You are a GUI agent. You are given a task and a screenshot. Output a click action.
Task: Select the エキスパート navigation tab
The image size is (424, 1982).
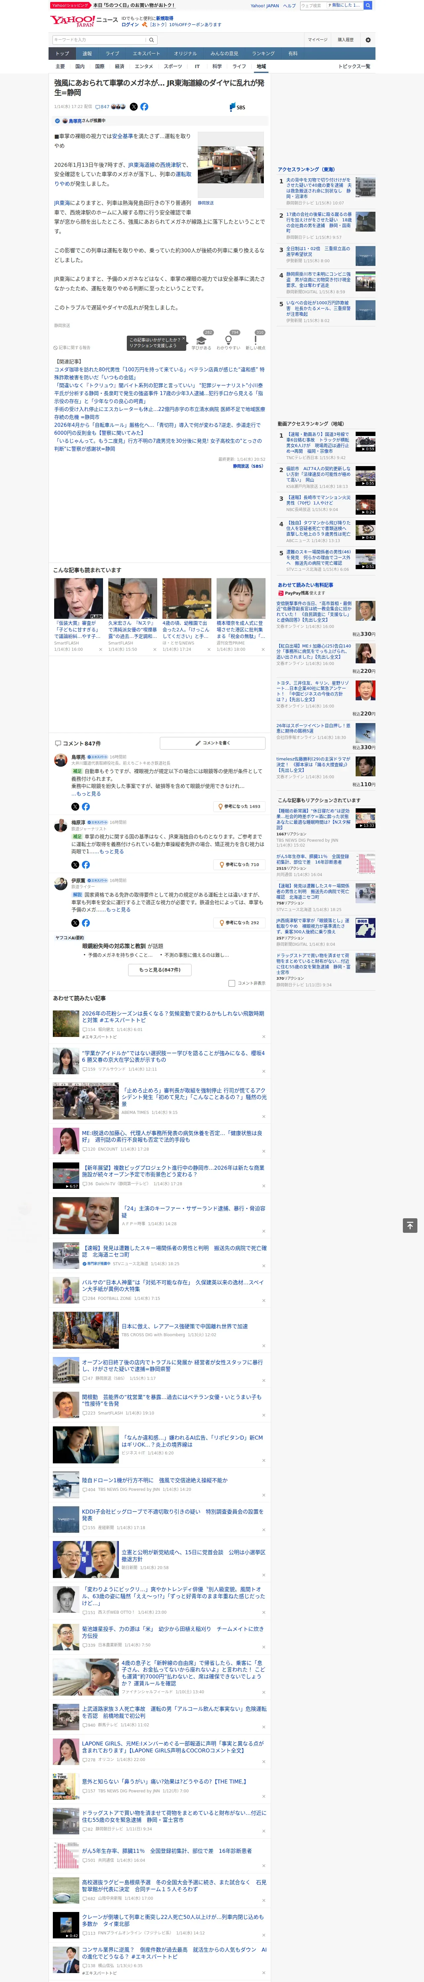click(x=146, y=54)
